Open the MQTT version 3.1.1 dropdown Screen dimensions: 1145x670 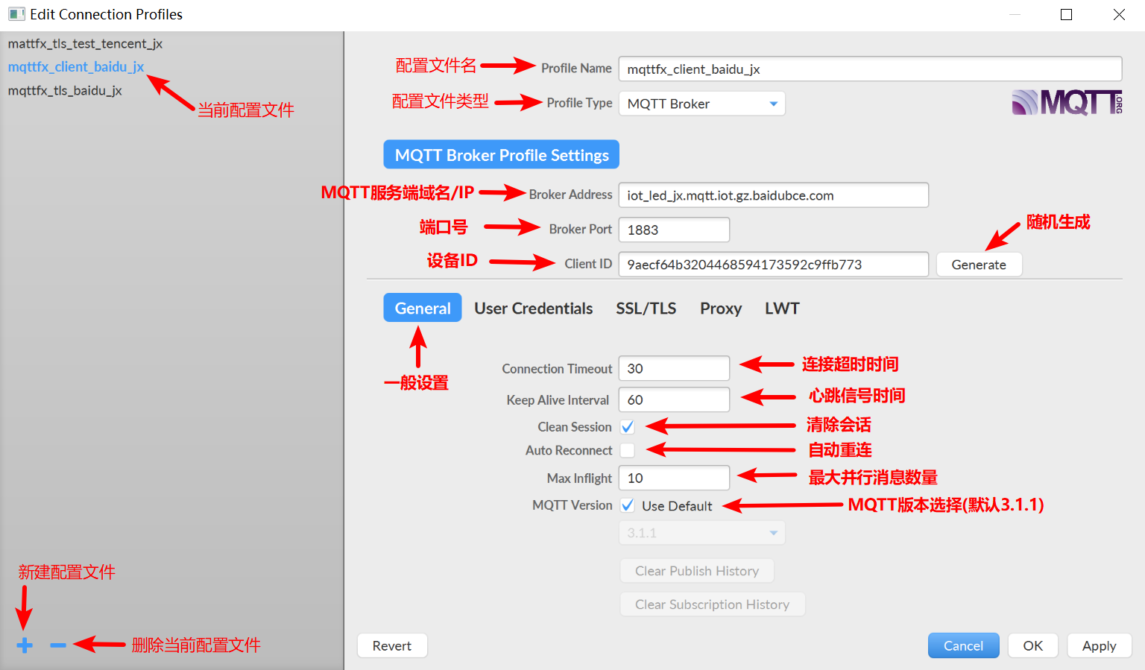click(775, 532)
